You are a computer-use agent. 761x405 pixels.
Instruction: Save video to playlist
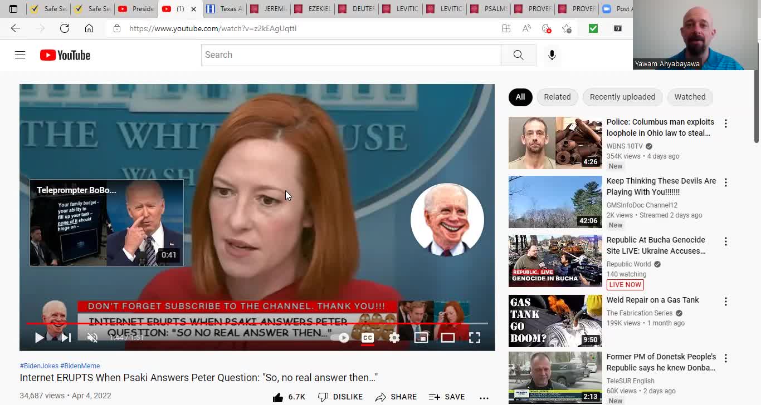pos(447,397)
